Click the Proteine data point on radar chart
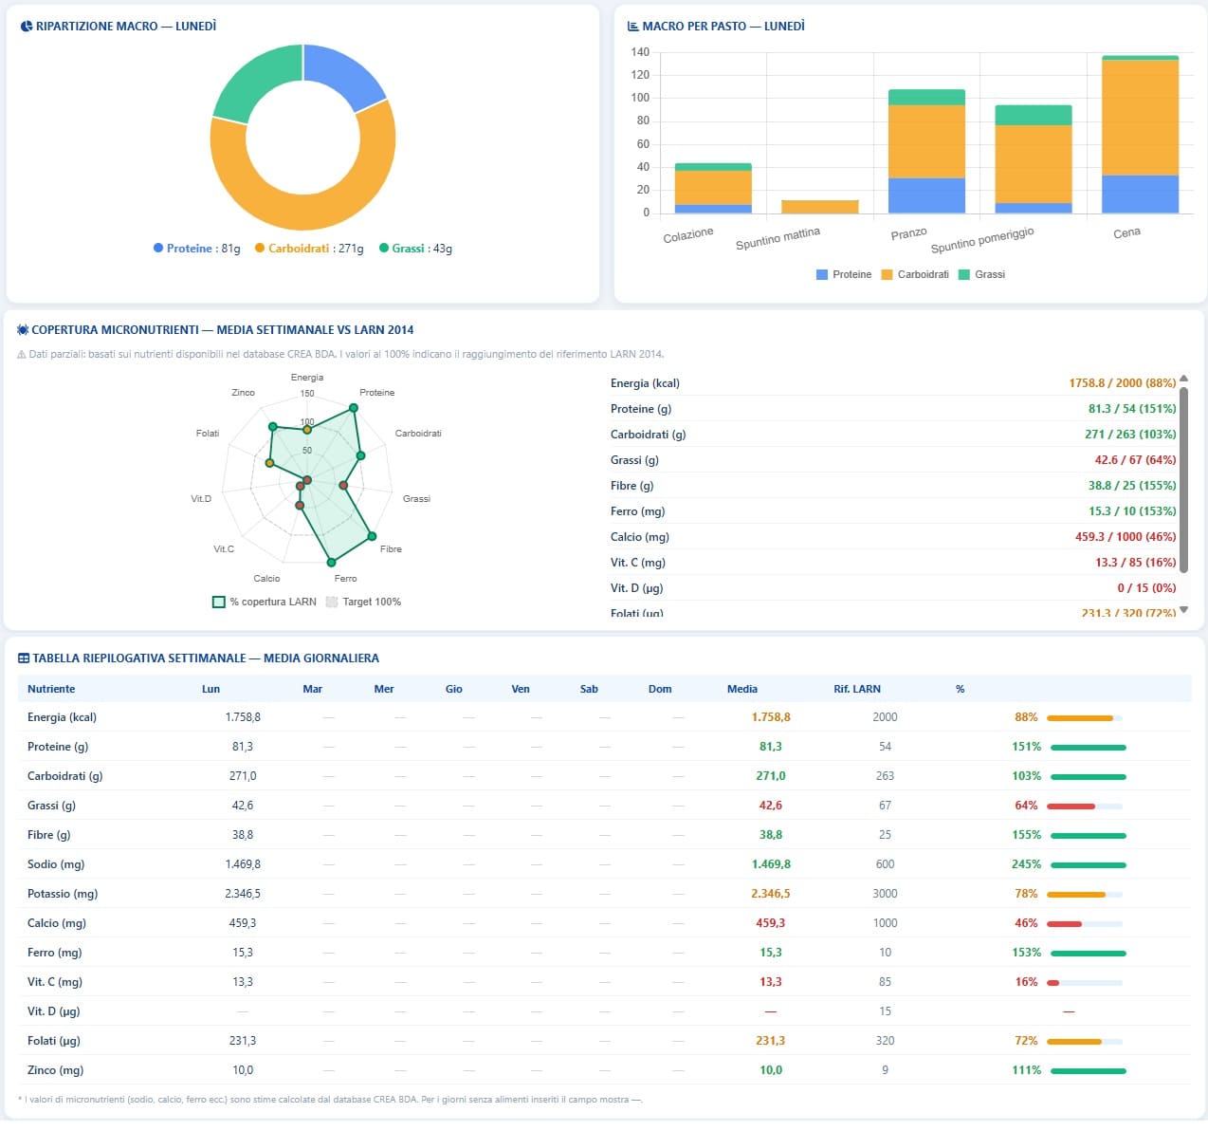Image resolution: width=1208 pixels, height=1131 pixels. [354, 408]
